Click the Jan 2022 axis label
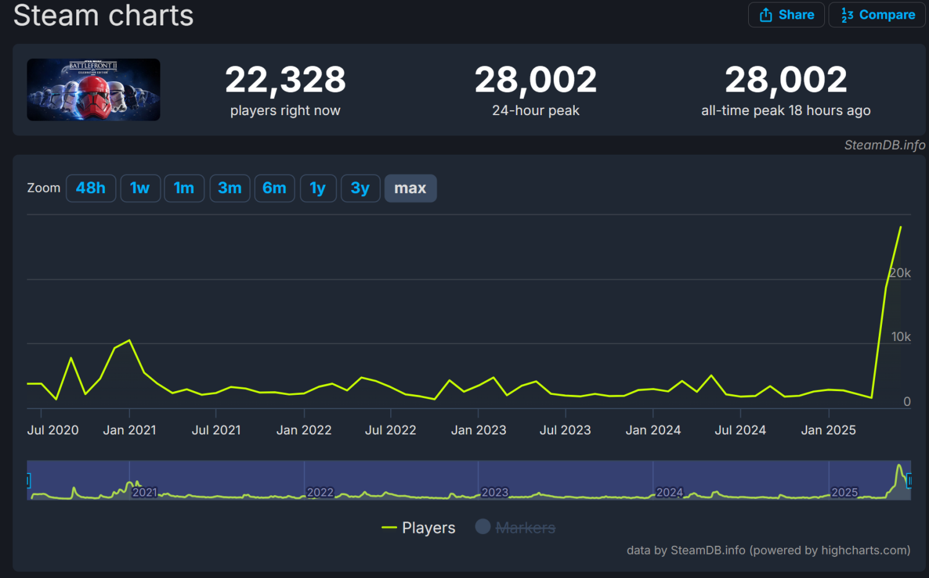 coord(304,430)
